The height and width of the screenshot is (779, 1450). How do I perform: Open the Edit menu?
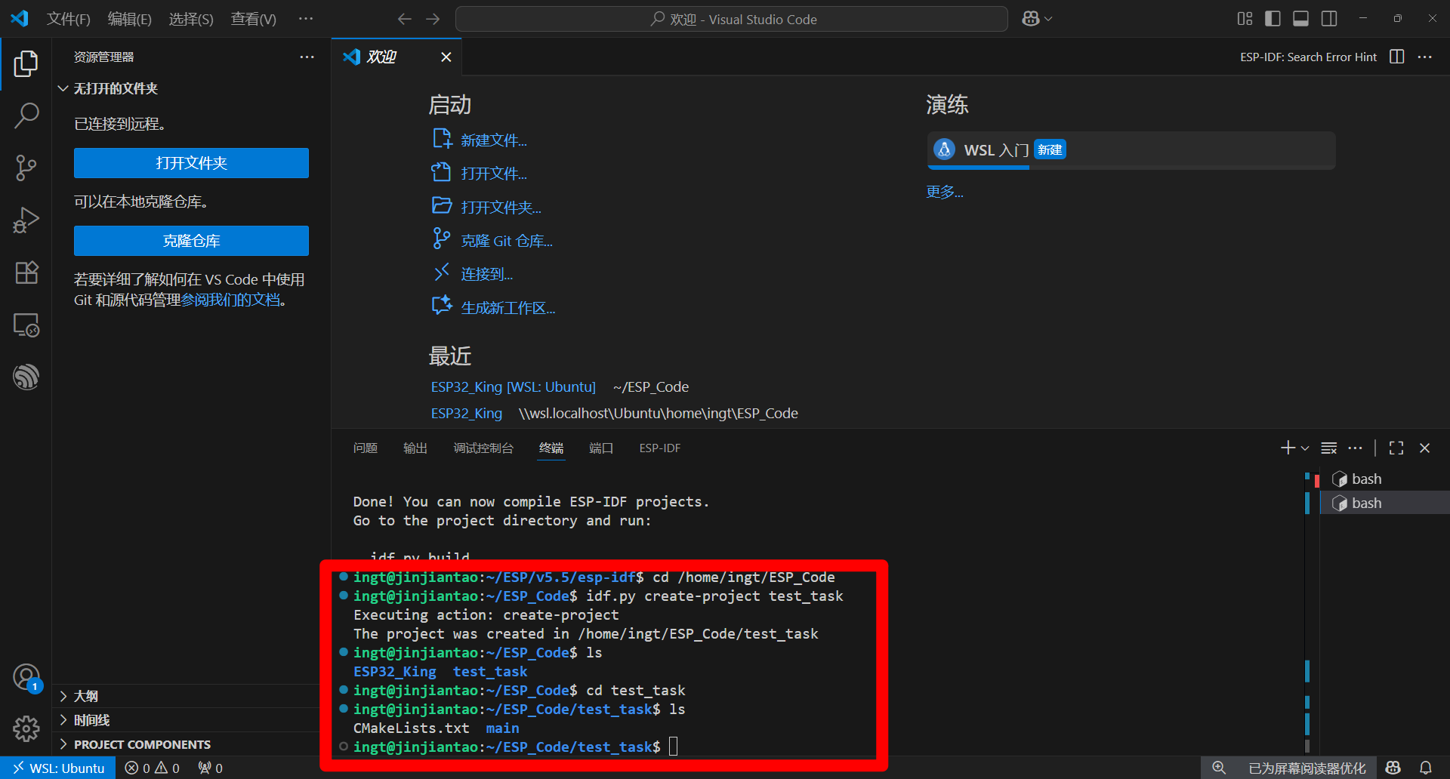pos(130,19)
